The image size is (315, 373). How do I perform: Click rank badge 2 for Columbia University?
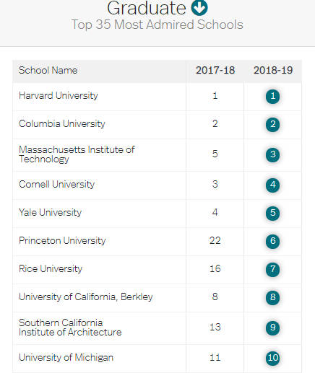pyautogui.click(x=272, y=125)
